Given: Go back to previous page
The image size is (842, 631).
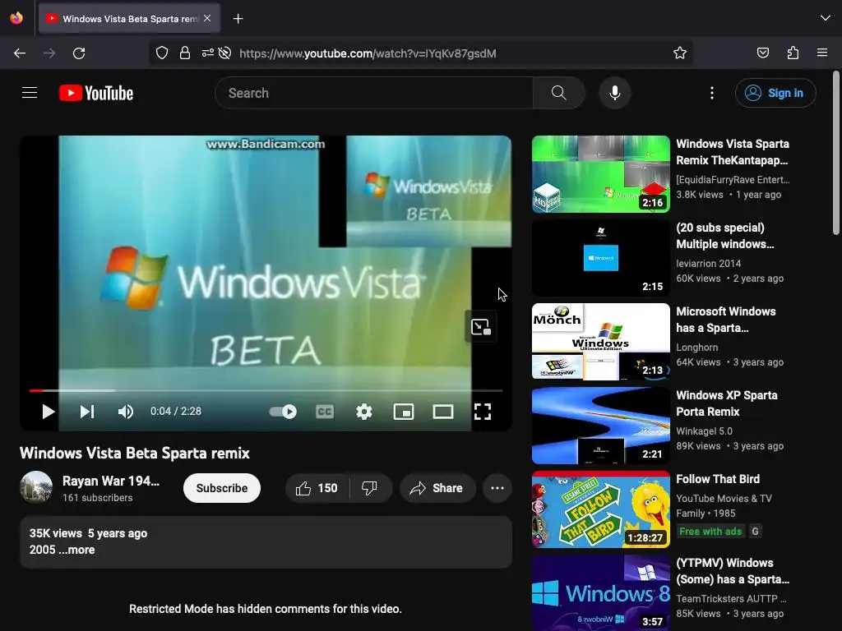Looking at the screenshot, I should [20, 53].
